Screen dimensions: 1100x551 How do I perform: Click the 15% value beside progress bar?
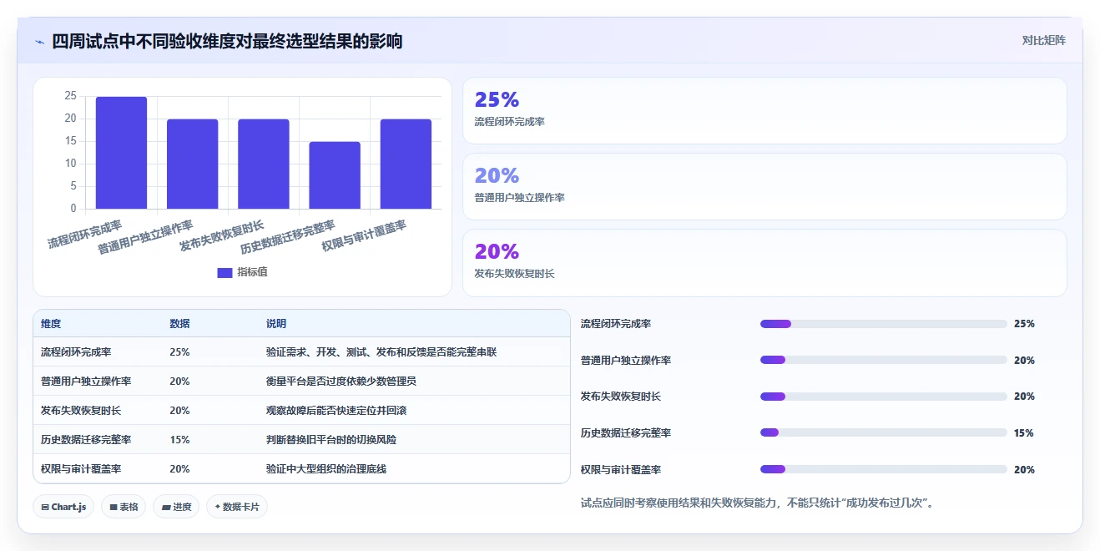coord(1024,433)
